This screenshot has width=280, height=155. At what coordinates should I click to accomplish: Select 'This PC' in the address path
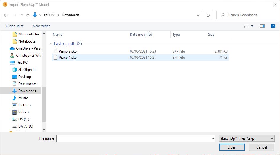click(x=49, y=15)
